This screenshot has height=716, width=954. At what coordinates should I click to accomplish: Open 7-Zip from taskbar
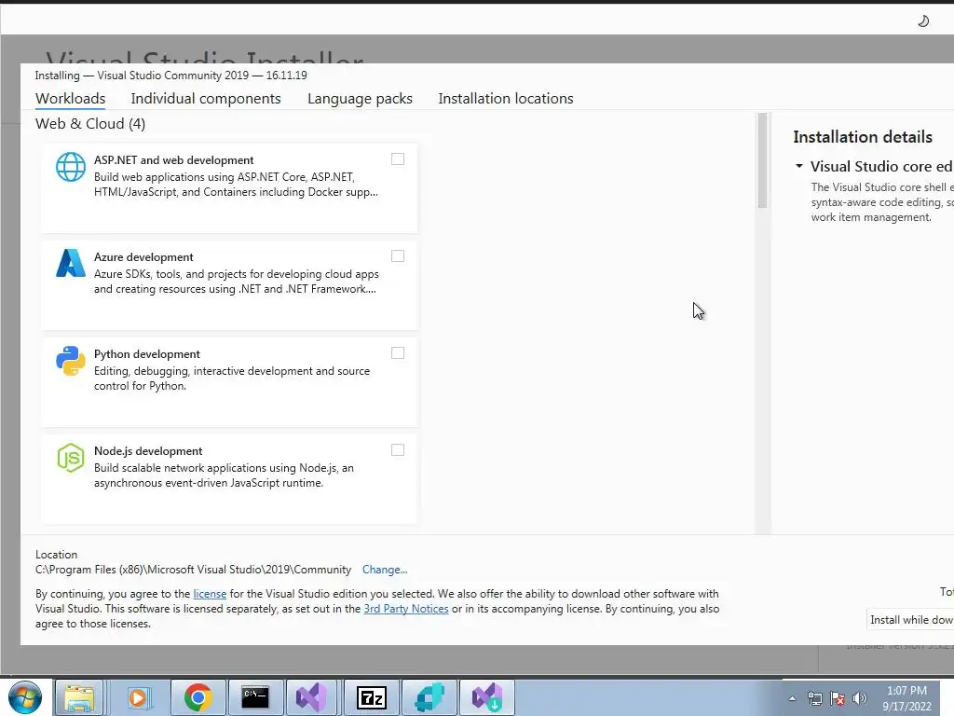(371, 697)
